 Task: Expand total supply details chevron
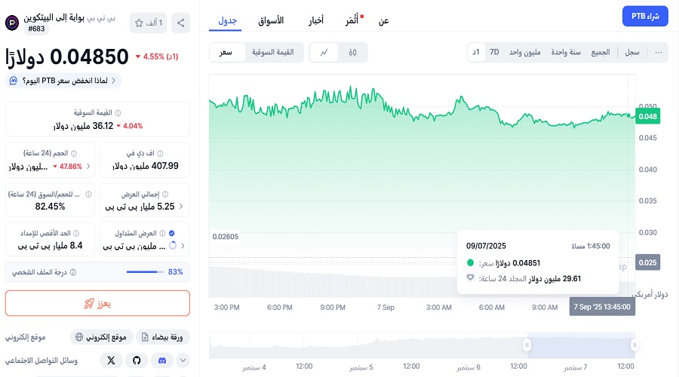181,207
